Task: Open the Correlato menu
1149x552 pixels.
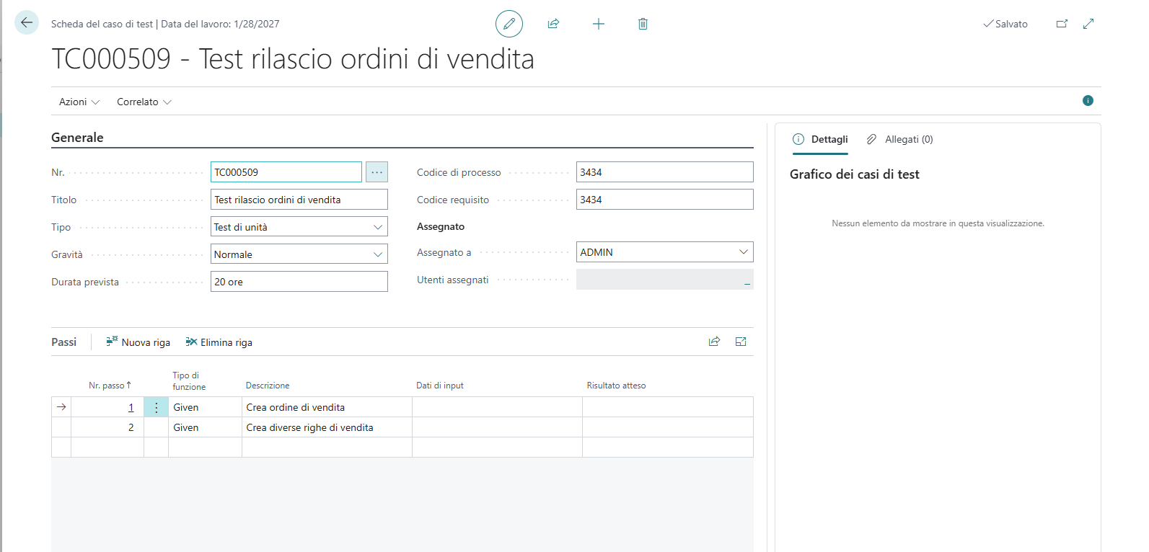Action: (x=144, y=102)
